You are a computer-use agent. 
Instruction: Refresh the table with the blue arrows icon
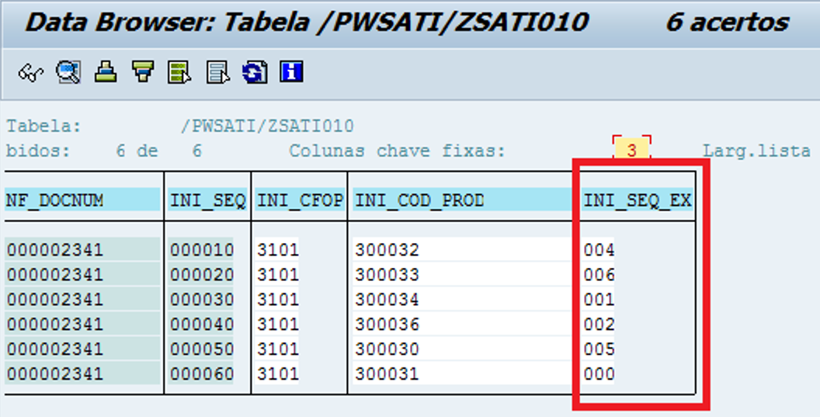point(255,73)
